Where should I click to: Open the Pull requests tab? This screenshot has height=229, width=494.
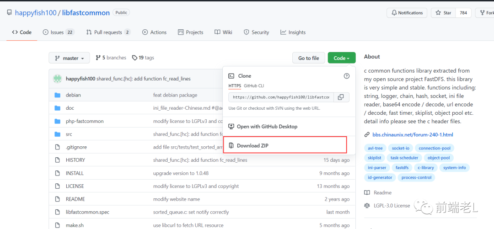108,32
